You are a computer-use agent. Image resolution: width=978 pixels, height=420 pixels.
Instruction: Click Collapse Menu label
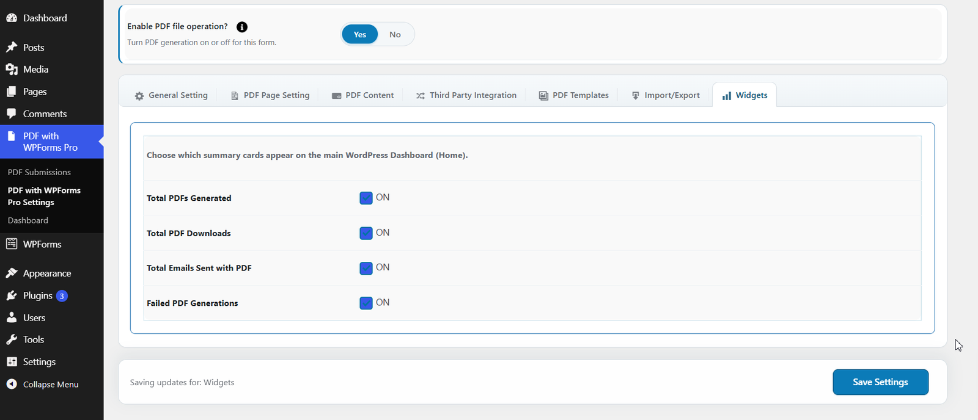51,385
